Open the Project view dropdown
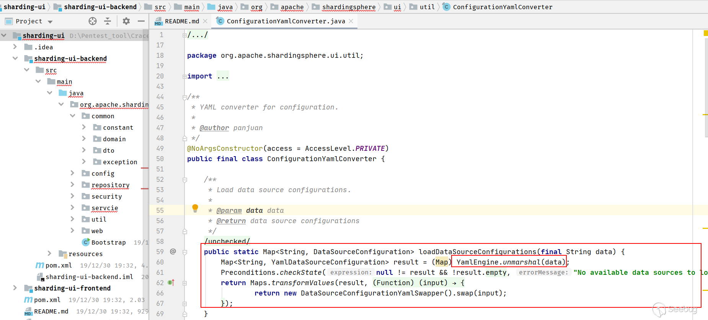The image size is (708, 320). [x=50, y=21]
